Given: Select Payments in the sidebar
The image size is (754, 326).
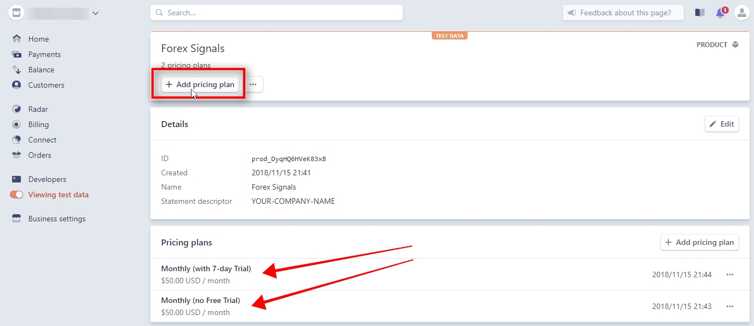Looking at the screenshot, I should click(46, 54).
